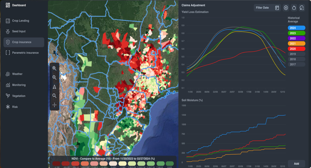
Task: Select the map zoom-out tool
Action: (54, 77)
